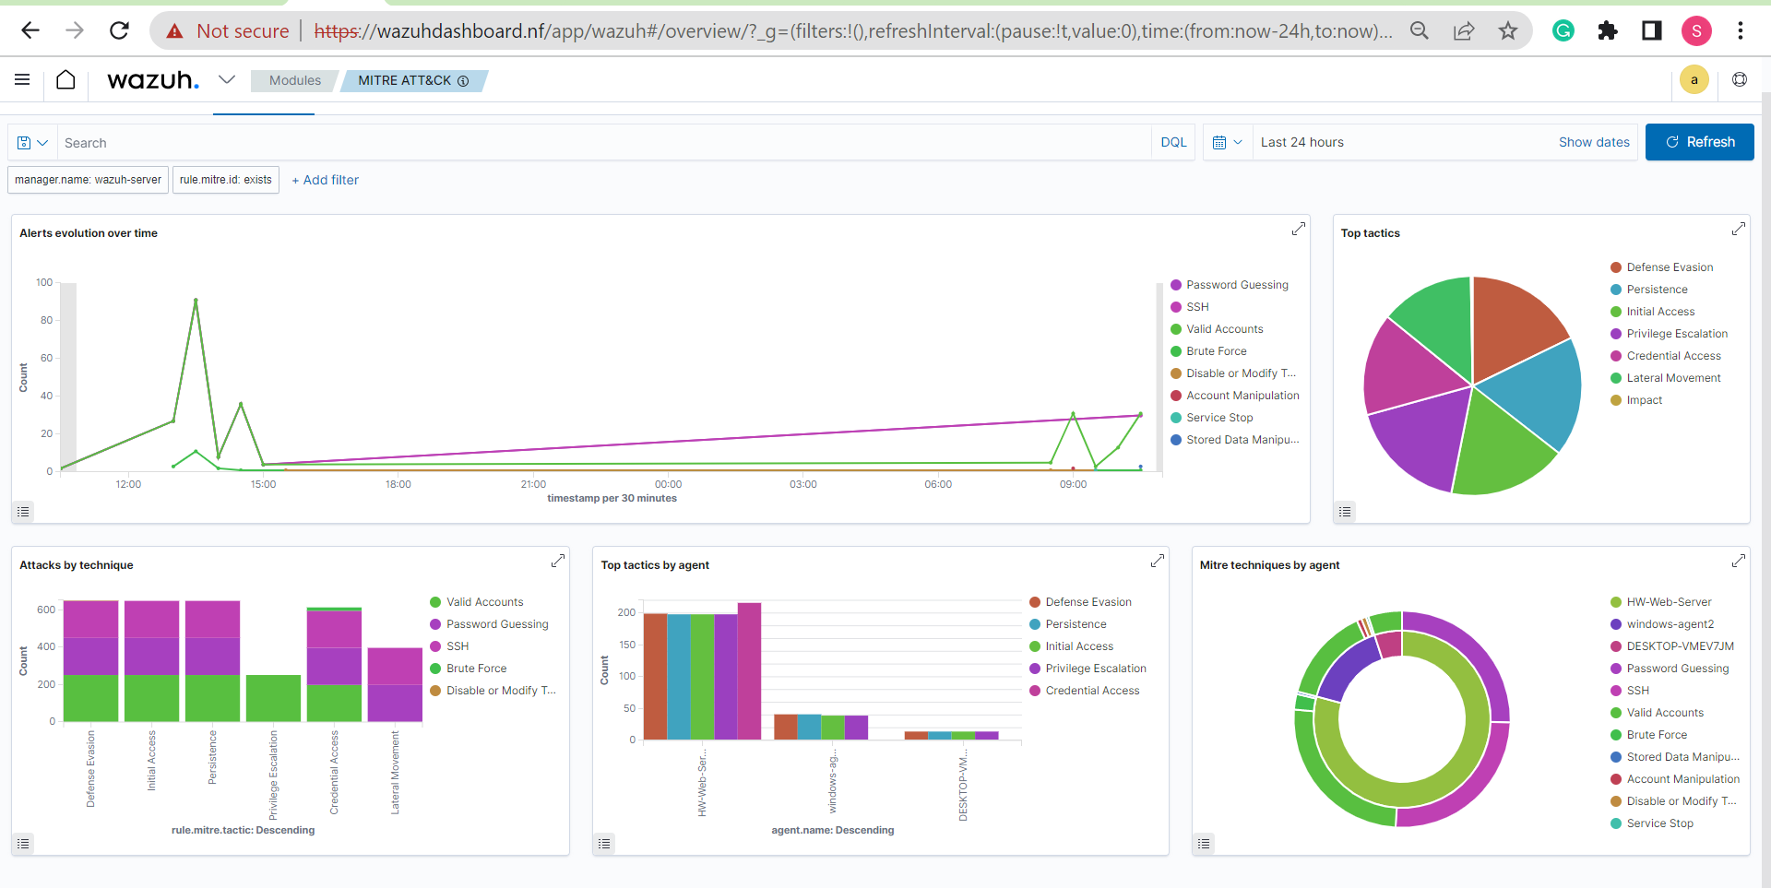Viewport: 1771px width, 888px height.
Task: Open Chrome three-dot menu
Action: point(1741,30)
